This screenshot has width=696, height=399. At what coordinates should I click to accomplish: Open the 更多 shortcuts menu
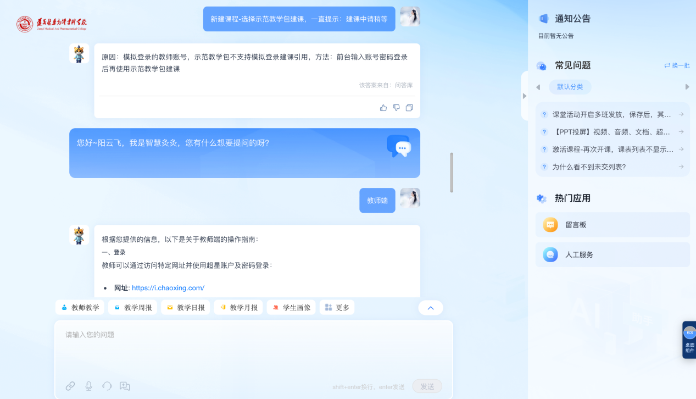[337, 307]
